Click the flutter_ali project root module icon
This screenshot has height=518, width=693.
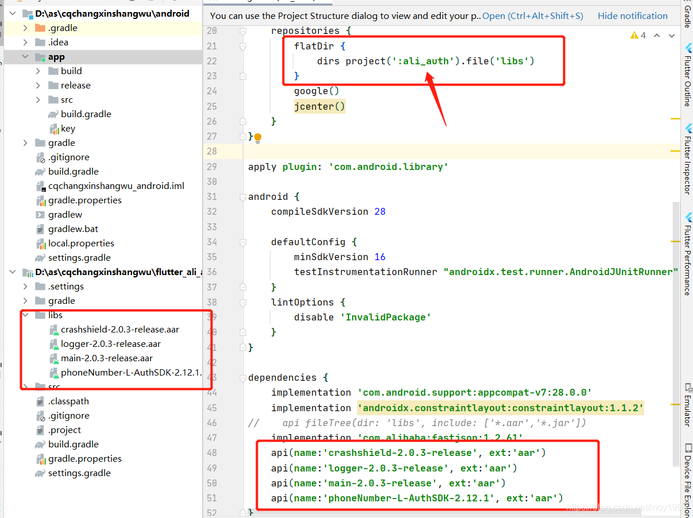27,272
